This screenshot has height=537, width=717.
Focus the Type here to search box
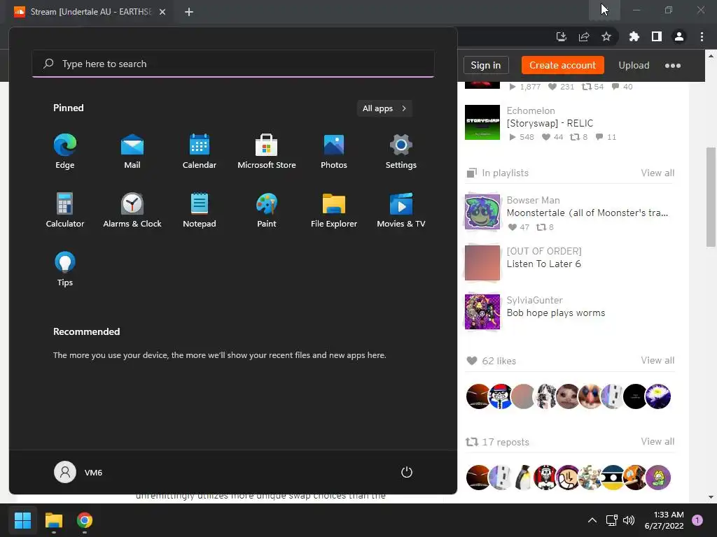point(233,64)
